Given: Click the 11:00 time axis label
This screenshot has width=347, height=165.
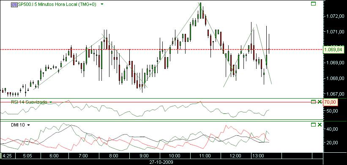Looking at the screenshot, I should click(x=205, y=156).
